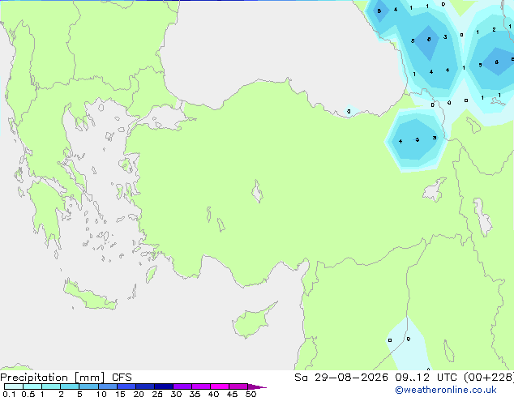Click the 20–25 mm legend color swatch
This screenshot has height=397, width=514.
144,386
